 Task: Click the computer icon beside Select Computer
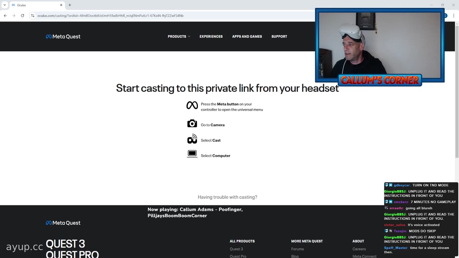192,154
